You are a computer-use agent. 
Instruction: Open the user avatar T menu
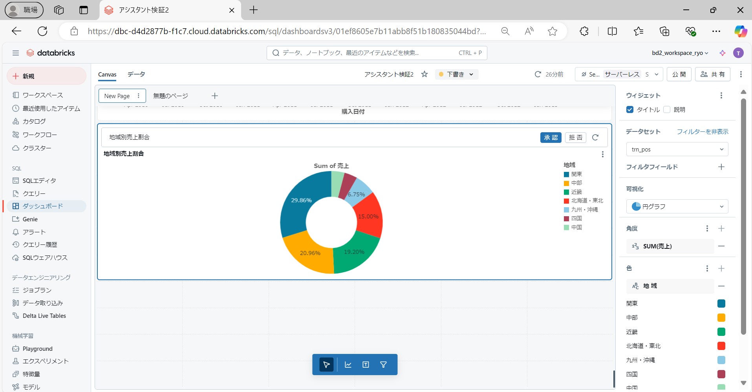[738, 53]
